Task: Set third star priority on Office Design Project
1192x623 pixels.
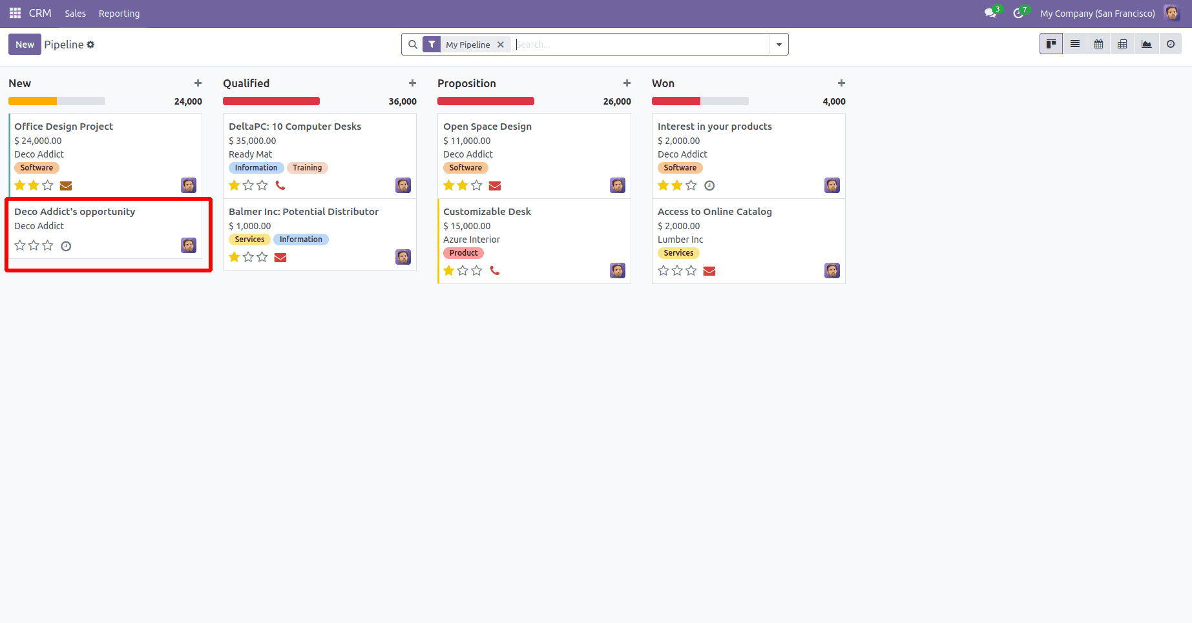Action: 48,185
